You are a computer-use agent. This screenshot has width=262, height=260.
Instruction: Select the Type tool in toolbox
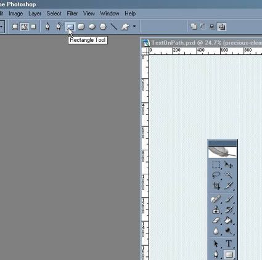pos(229,244)
